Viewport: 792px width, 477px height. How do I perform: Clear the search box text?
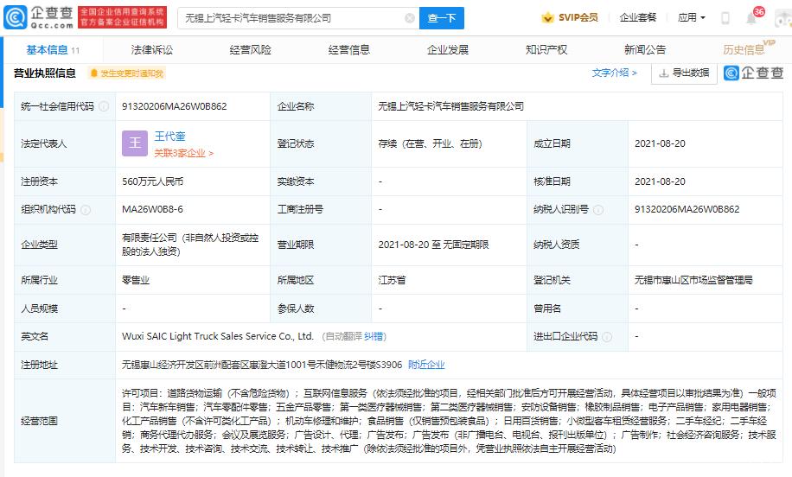pyautogui.click(x=410, y=18)
